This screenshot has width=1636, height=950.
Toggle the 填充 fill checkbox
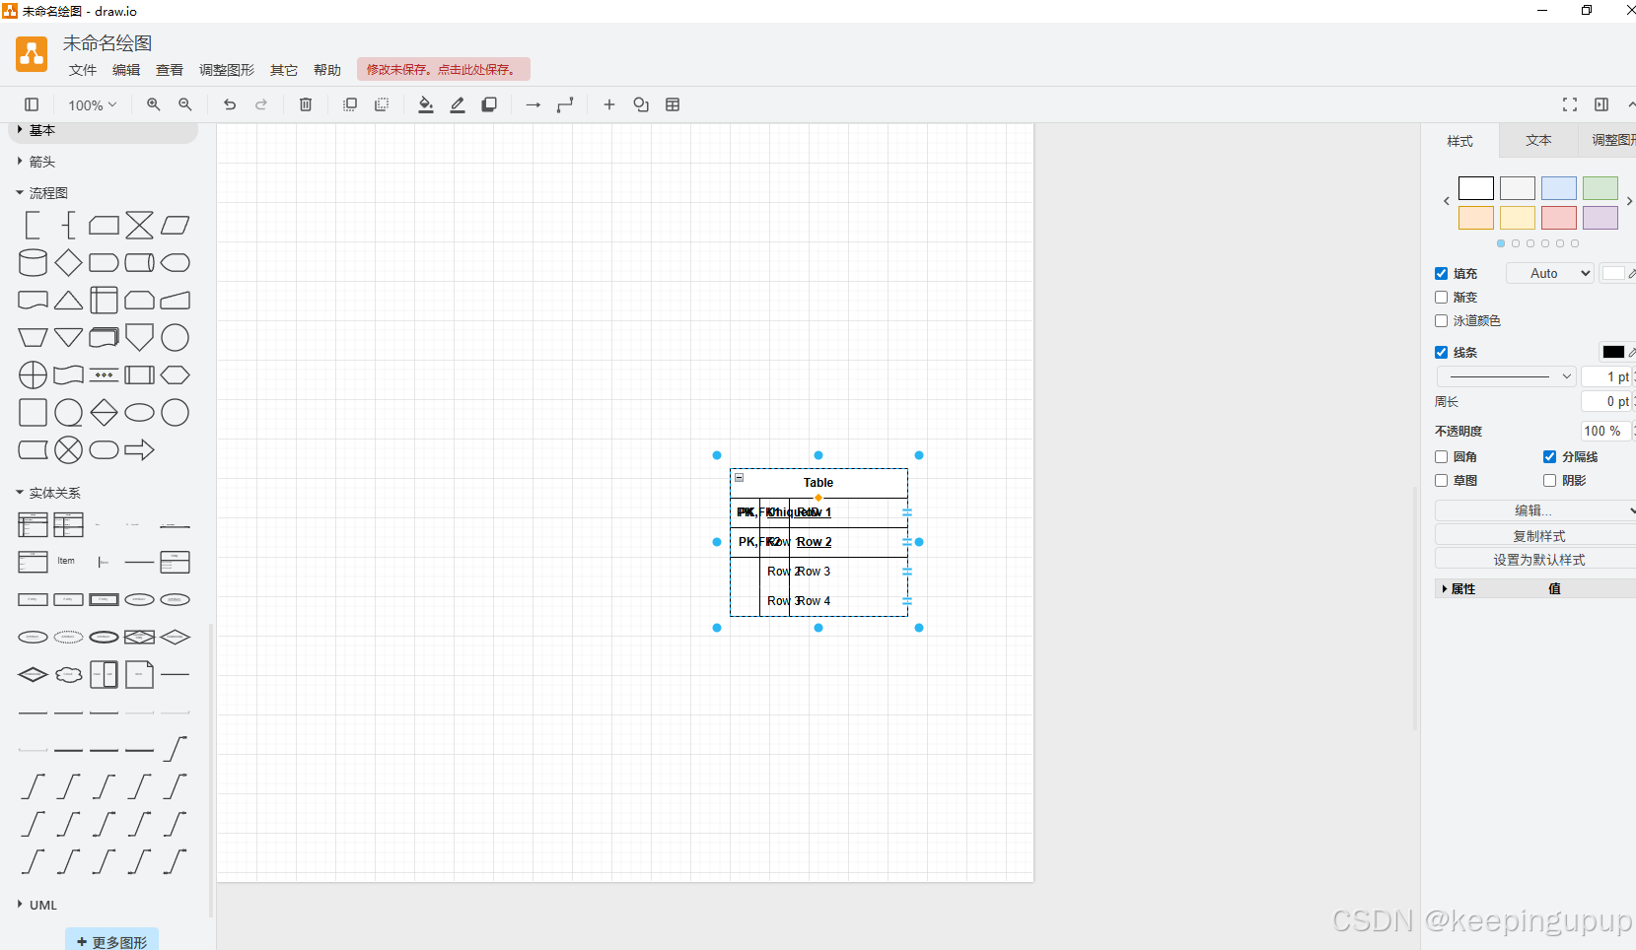pos(1442,274)
